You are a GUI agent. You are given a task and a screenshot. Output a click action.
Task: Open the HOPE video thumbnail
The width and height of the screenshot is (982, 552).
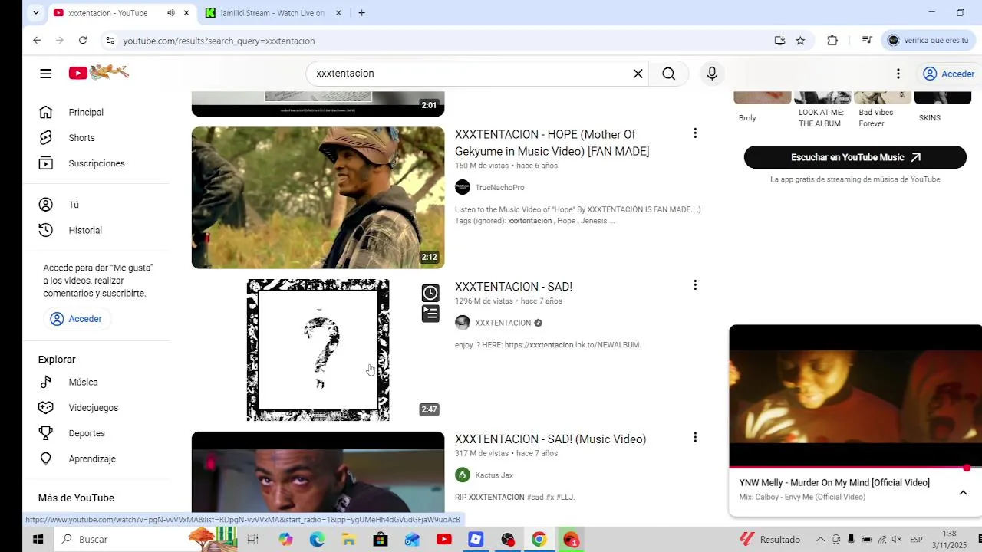point(318,198)
